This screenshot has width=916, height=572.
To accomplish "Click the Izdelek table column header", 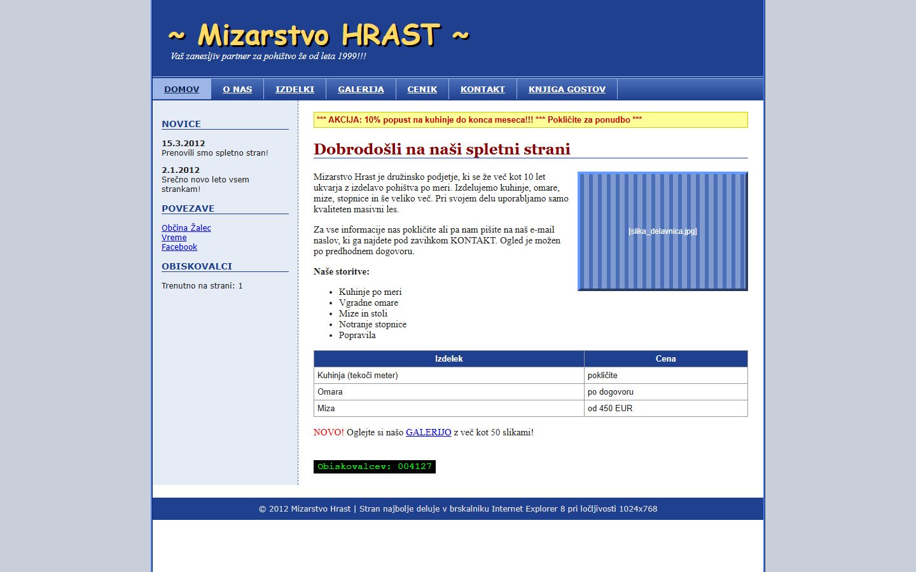I will pos(449,358).
